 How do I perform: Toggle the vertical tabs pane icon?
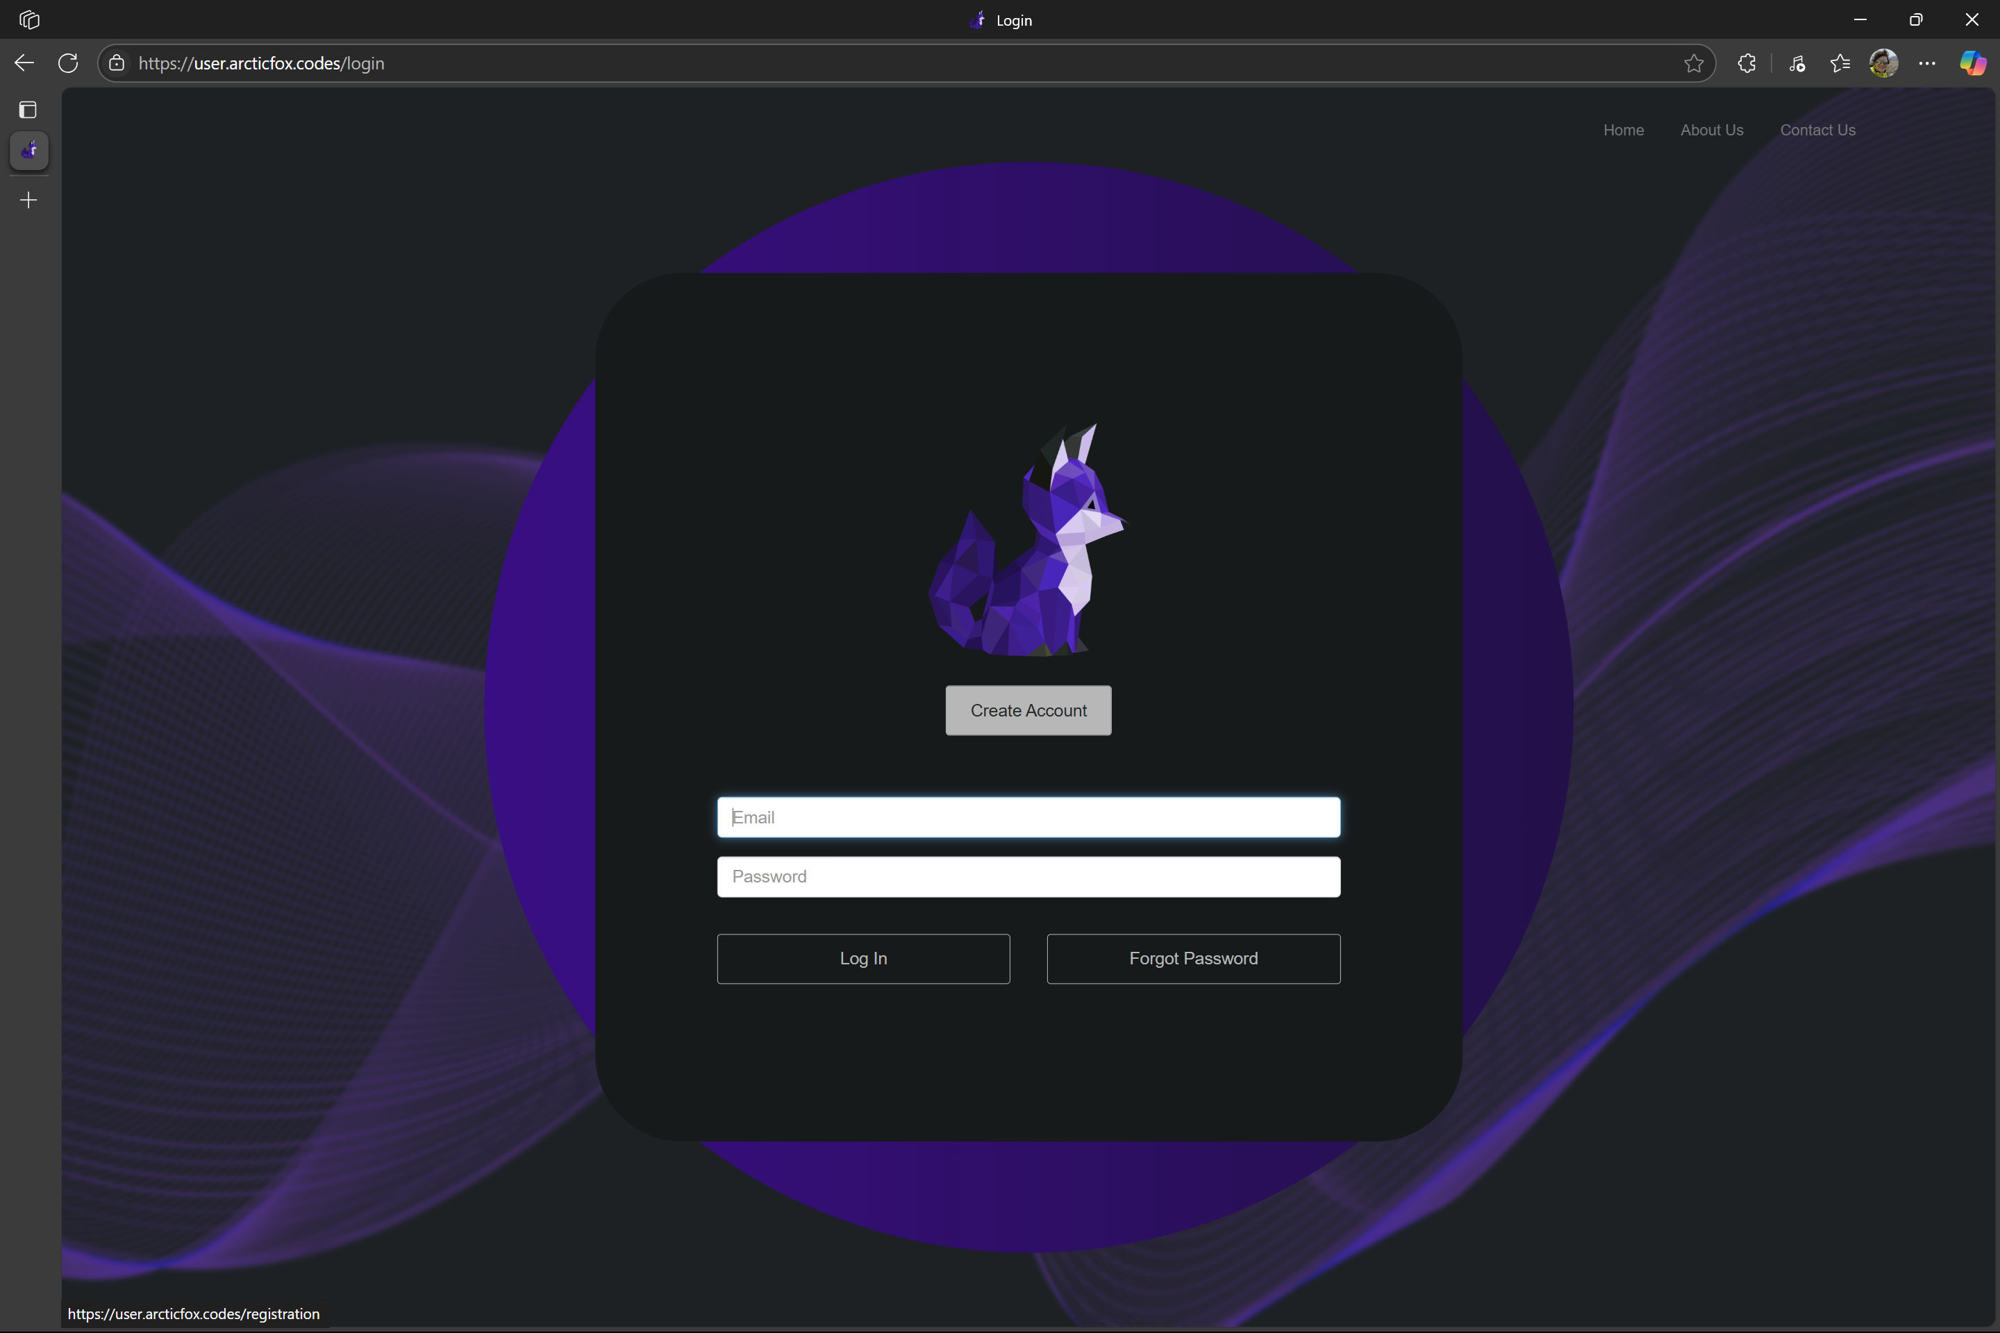coord(28,110)
